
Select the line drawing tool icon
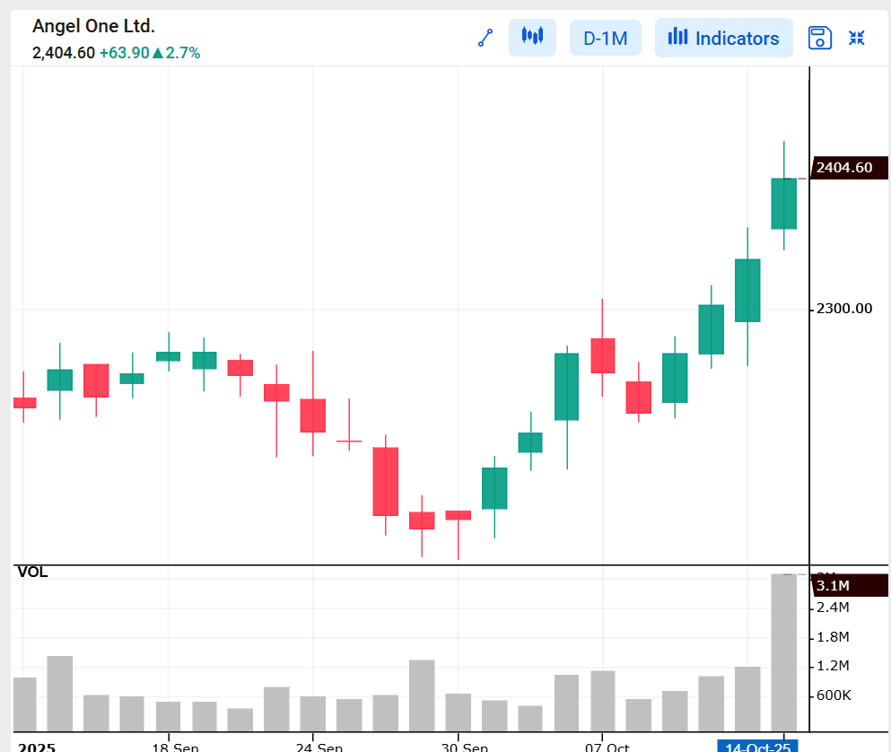tap(485, 38)
